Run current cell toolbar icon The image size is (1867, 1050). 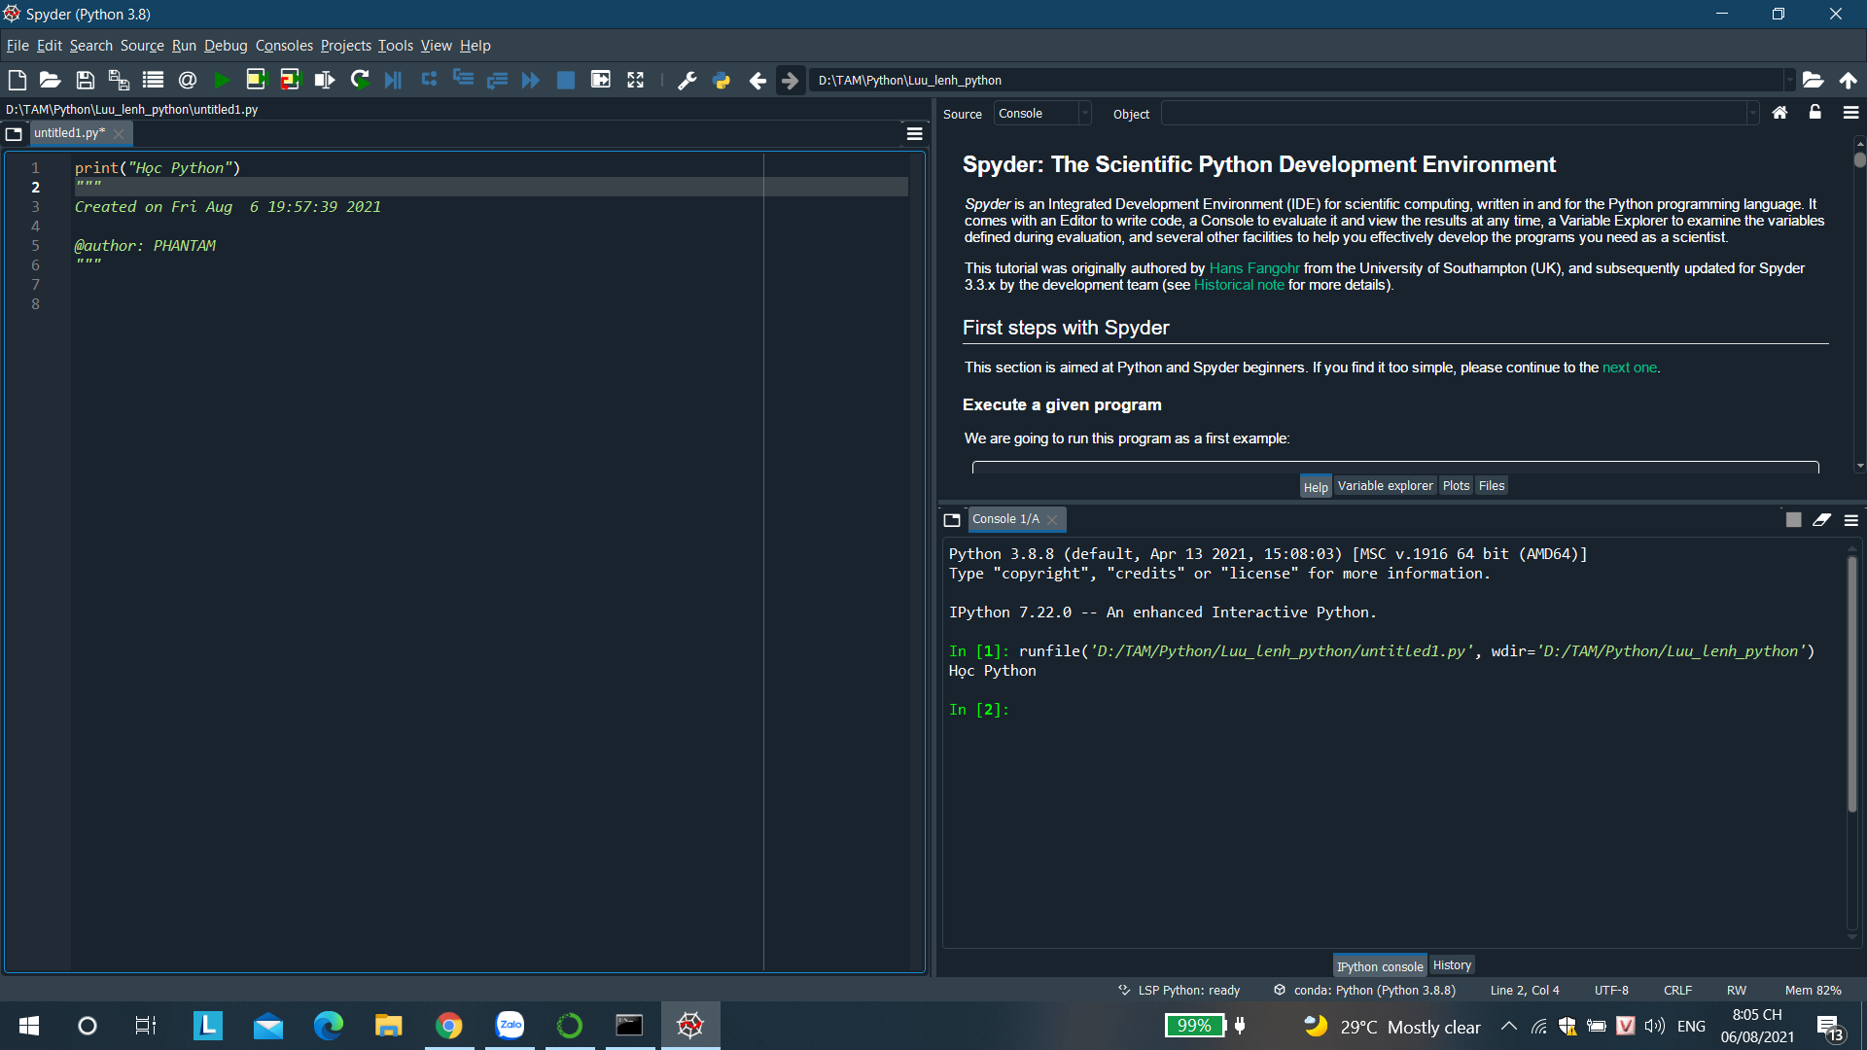[x=256, y=80]
